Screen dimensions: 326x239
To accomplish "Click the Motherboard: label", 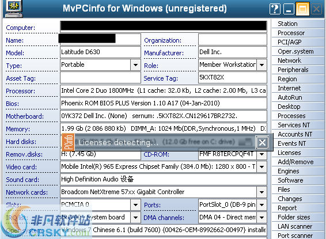I will pos(25,116).
